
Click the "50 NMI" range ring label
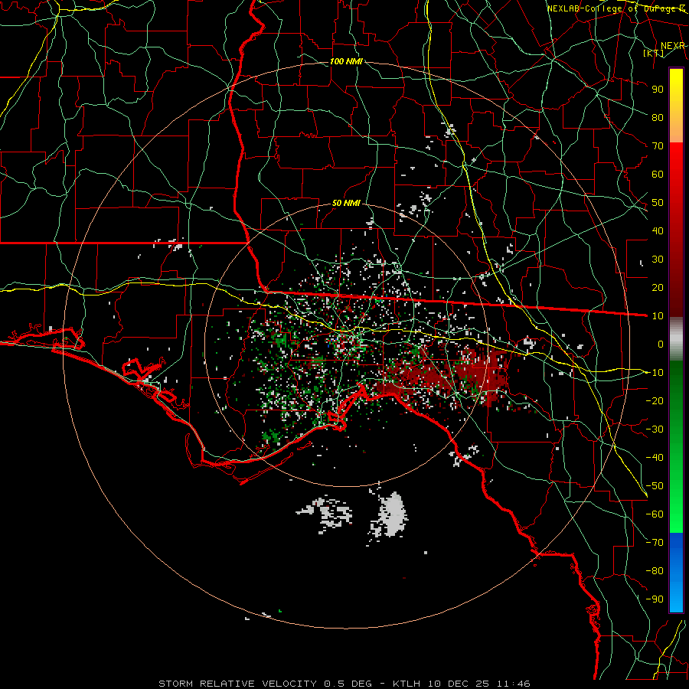click(346, 203)
